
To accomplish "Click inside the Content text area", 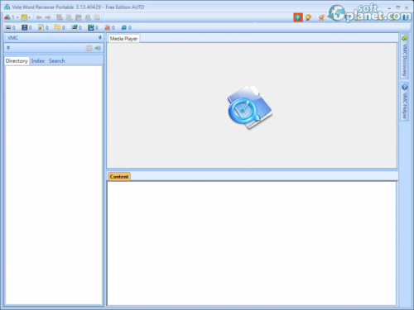I will (x=252, y=243).
